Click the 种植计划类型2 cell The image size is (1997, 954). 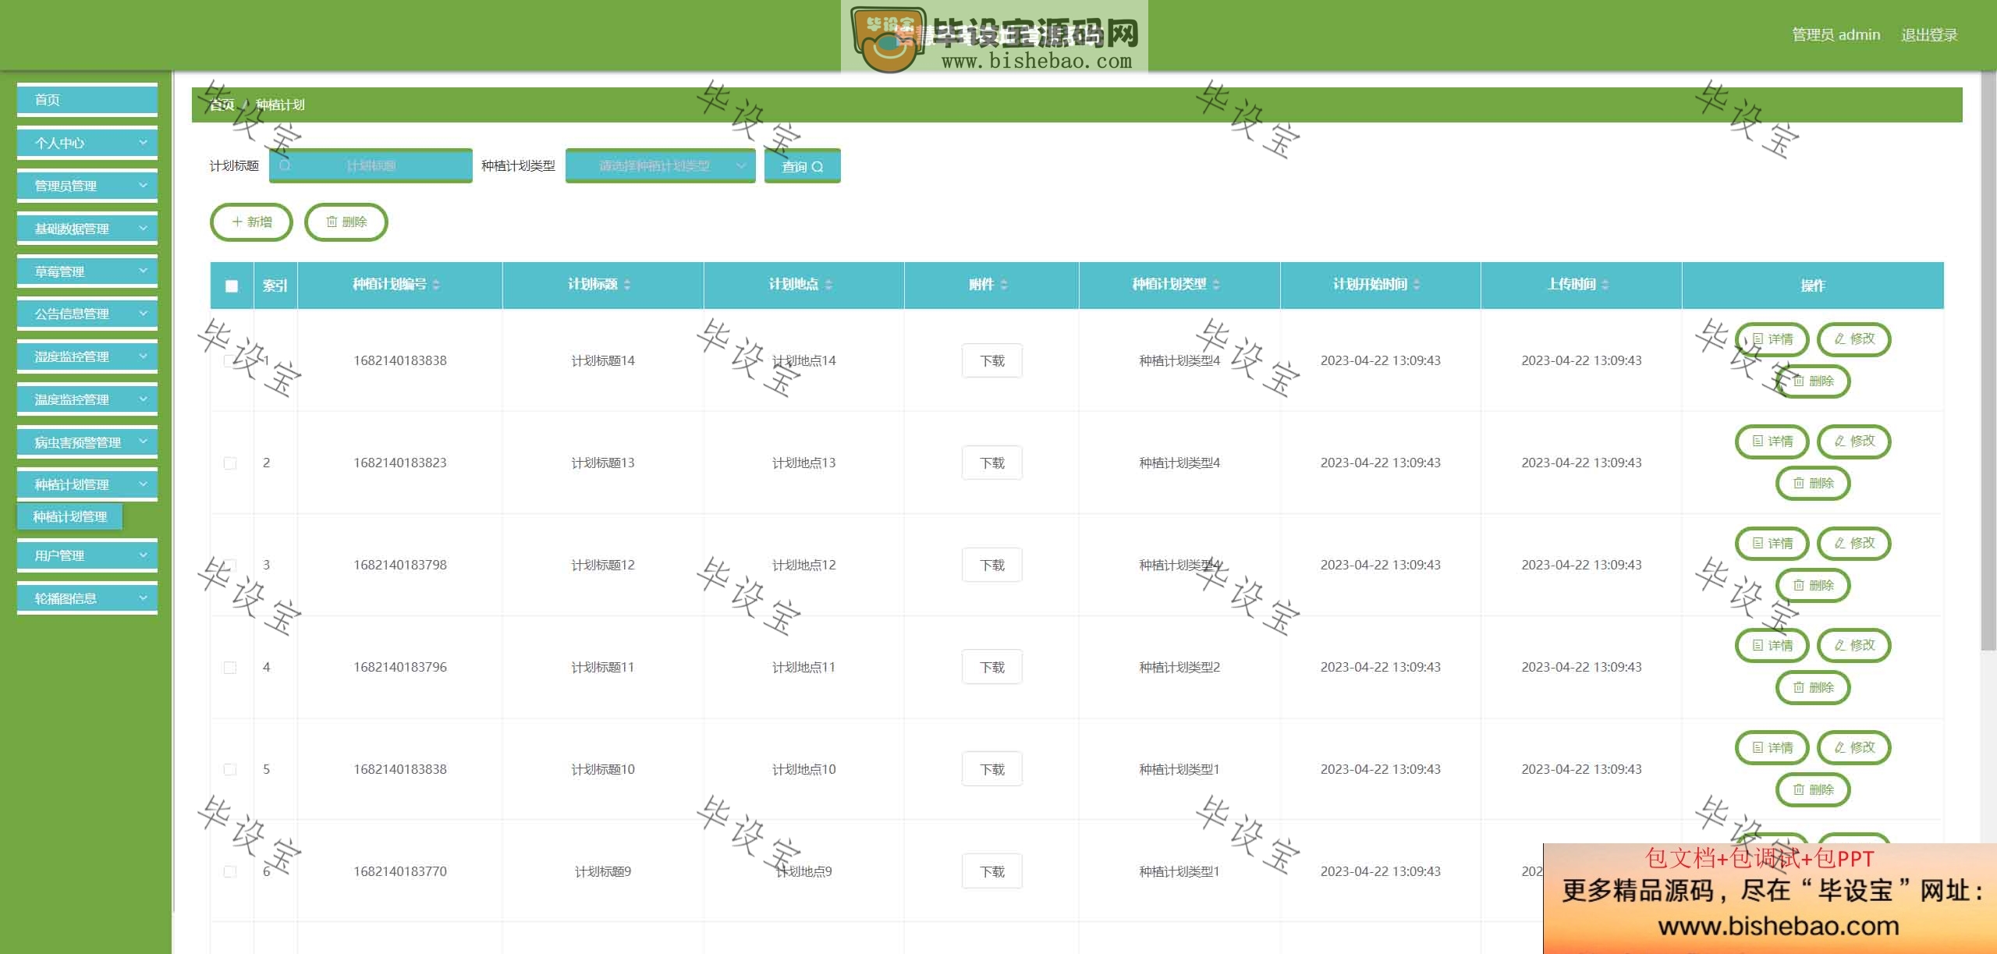tap(1179, 667)
